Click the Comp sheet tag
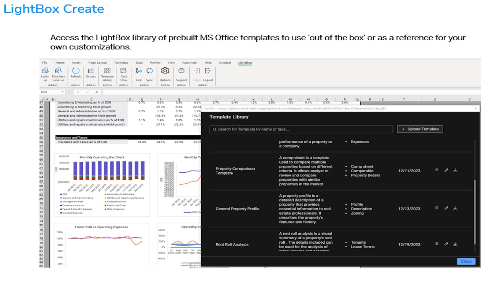 coord(362,166)
